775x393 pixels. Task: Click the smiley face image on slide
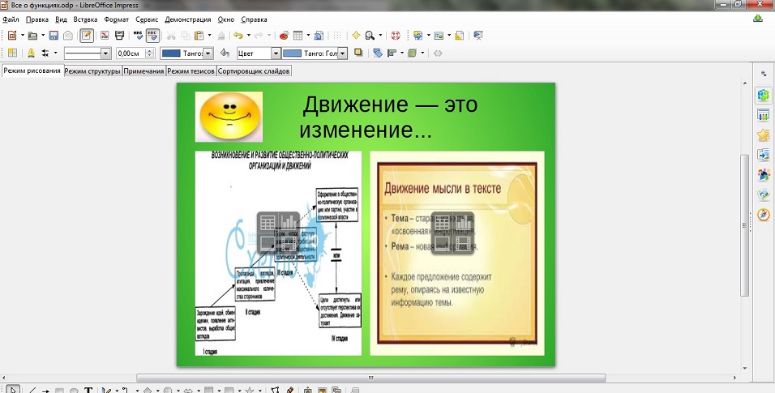[x=229, y=116]
